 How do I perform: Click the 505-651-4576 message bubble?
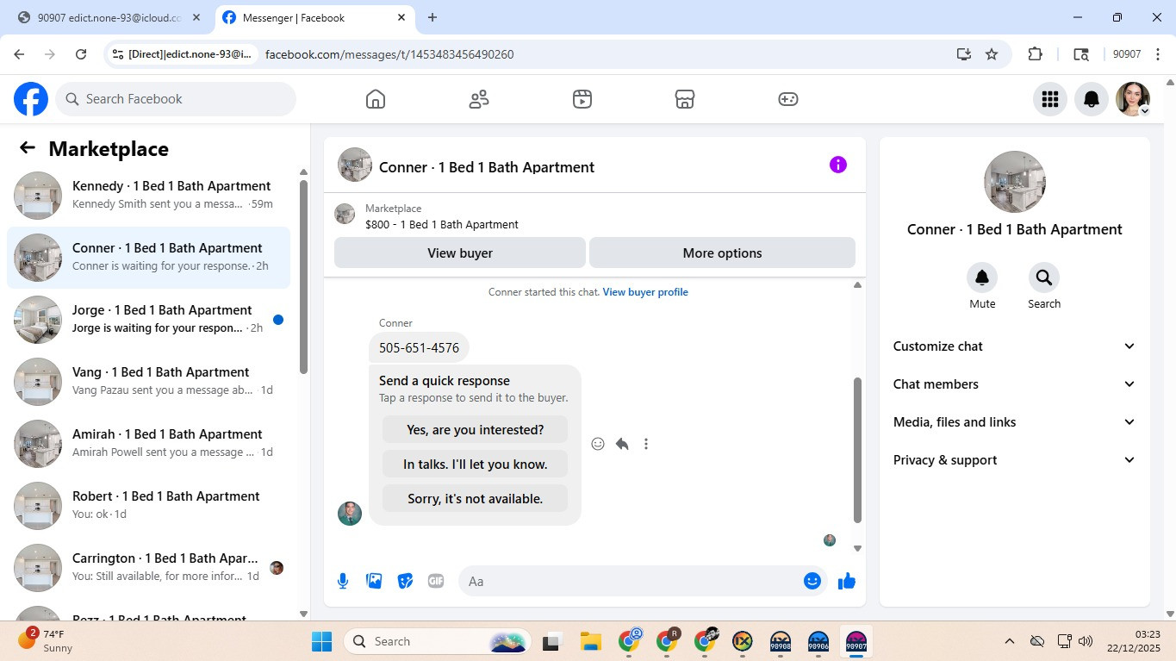419,348
